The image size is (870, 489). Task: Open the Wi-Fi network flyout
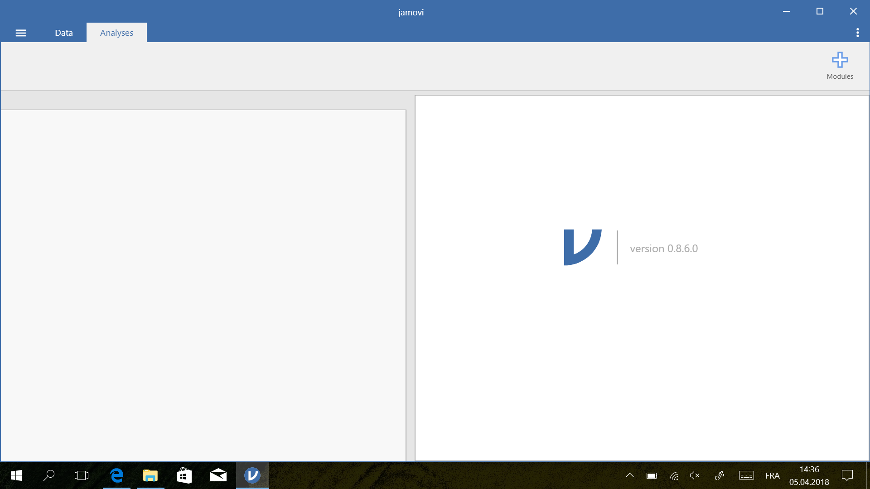pos(674,475)
